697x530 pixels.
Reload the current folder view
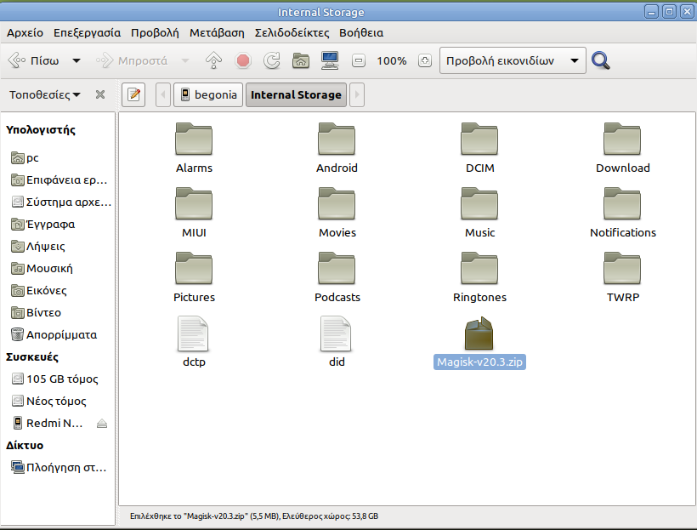point(272,61)
